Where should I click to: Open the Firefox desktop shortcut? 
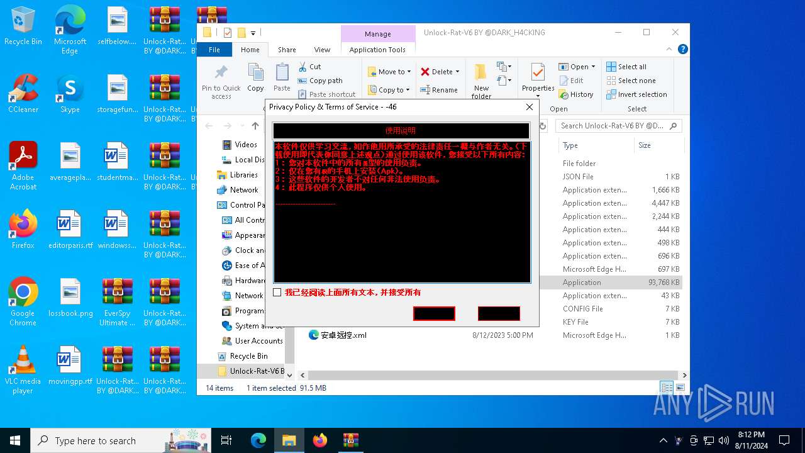[23, 230]
